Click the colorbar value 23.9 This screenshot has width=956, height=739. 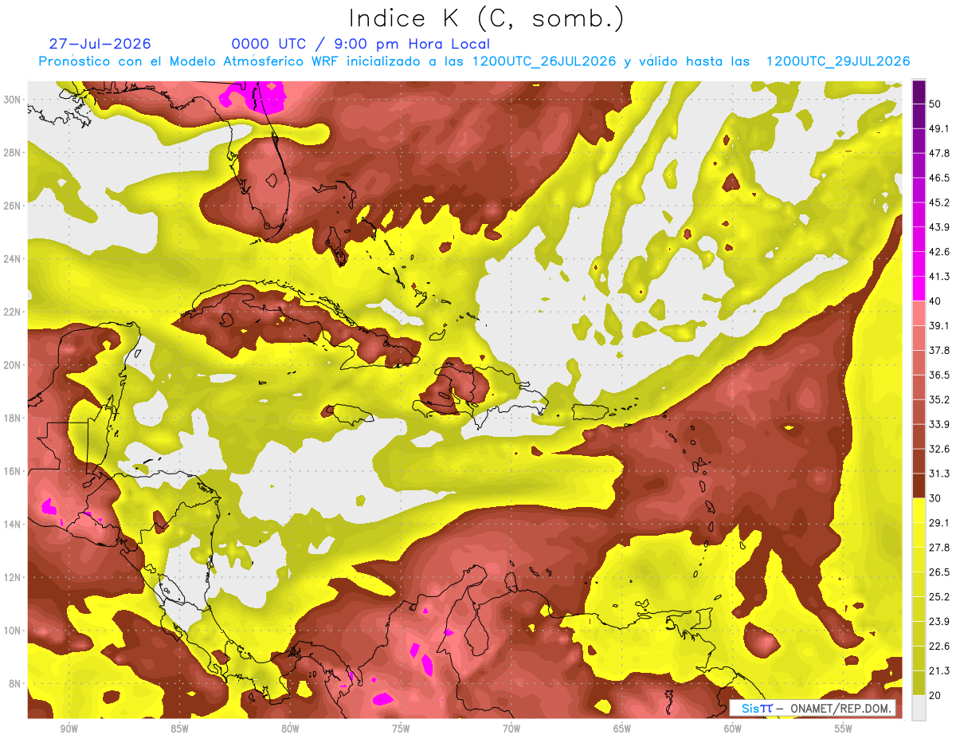click(x=939, y=622)
